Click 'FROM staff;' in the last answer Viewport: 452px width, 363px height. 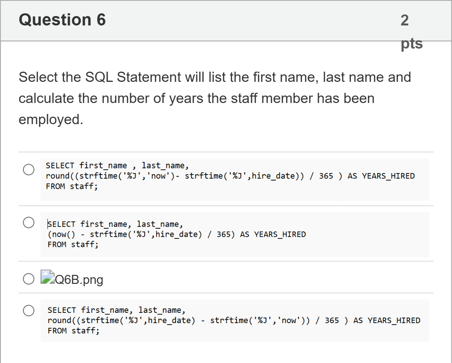point(74,331)
